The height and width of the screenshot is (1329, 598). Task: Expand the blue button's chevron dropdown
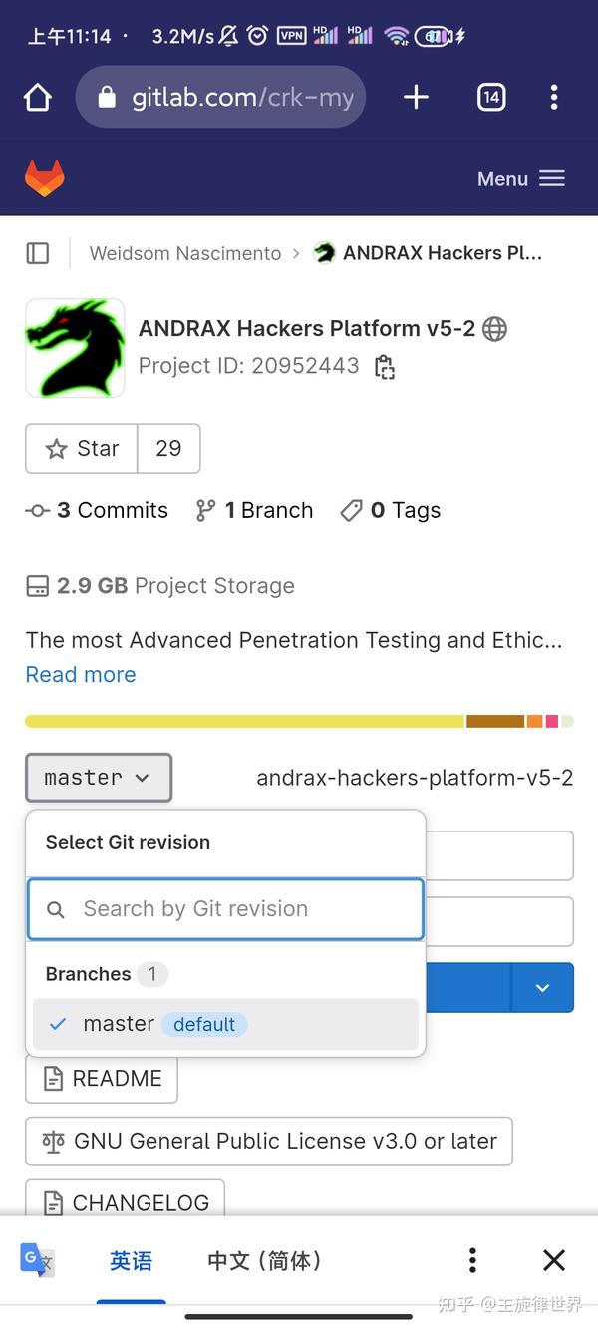coord(541,987)
